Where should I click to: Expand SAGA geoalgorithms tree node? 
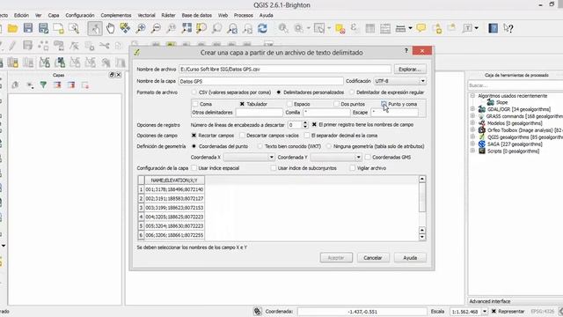[x=472, y=144]
